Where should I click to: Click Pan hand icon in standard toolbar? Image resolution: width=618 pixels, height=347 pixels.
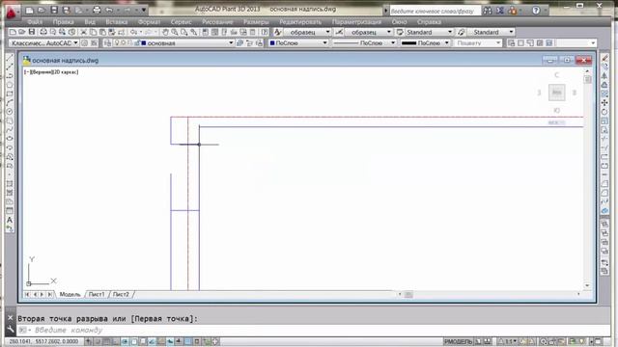pos(165,32)
